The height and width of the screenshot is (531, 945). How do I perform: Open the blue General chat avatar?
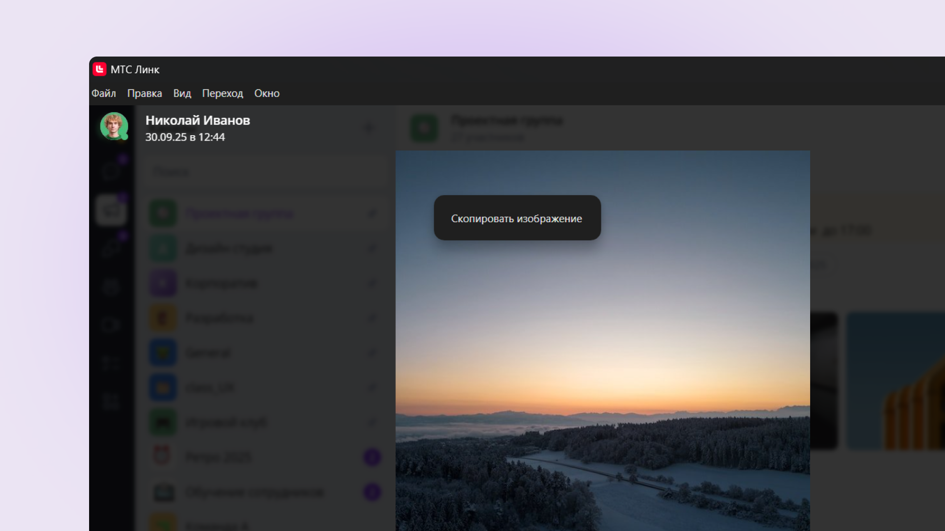163,353
